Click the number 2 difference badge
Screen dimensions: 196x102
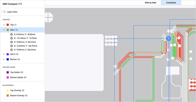pyautogui.click(x=11, y=34)
